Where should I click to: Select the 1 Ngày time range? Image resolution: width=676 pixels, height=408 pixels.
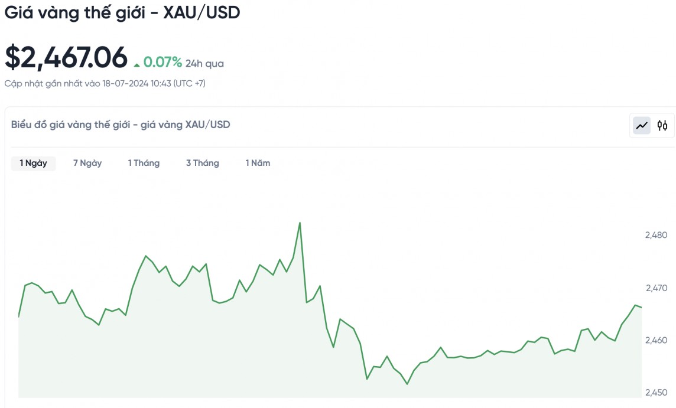click(x=33, y=163)
